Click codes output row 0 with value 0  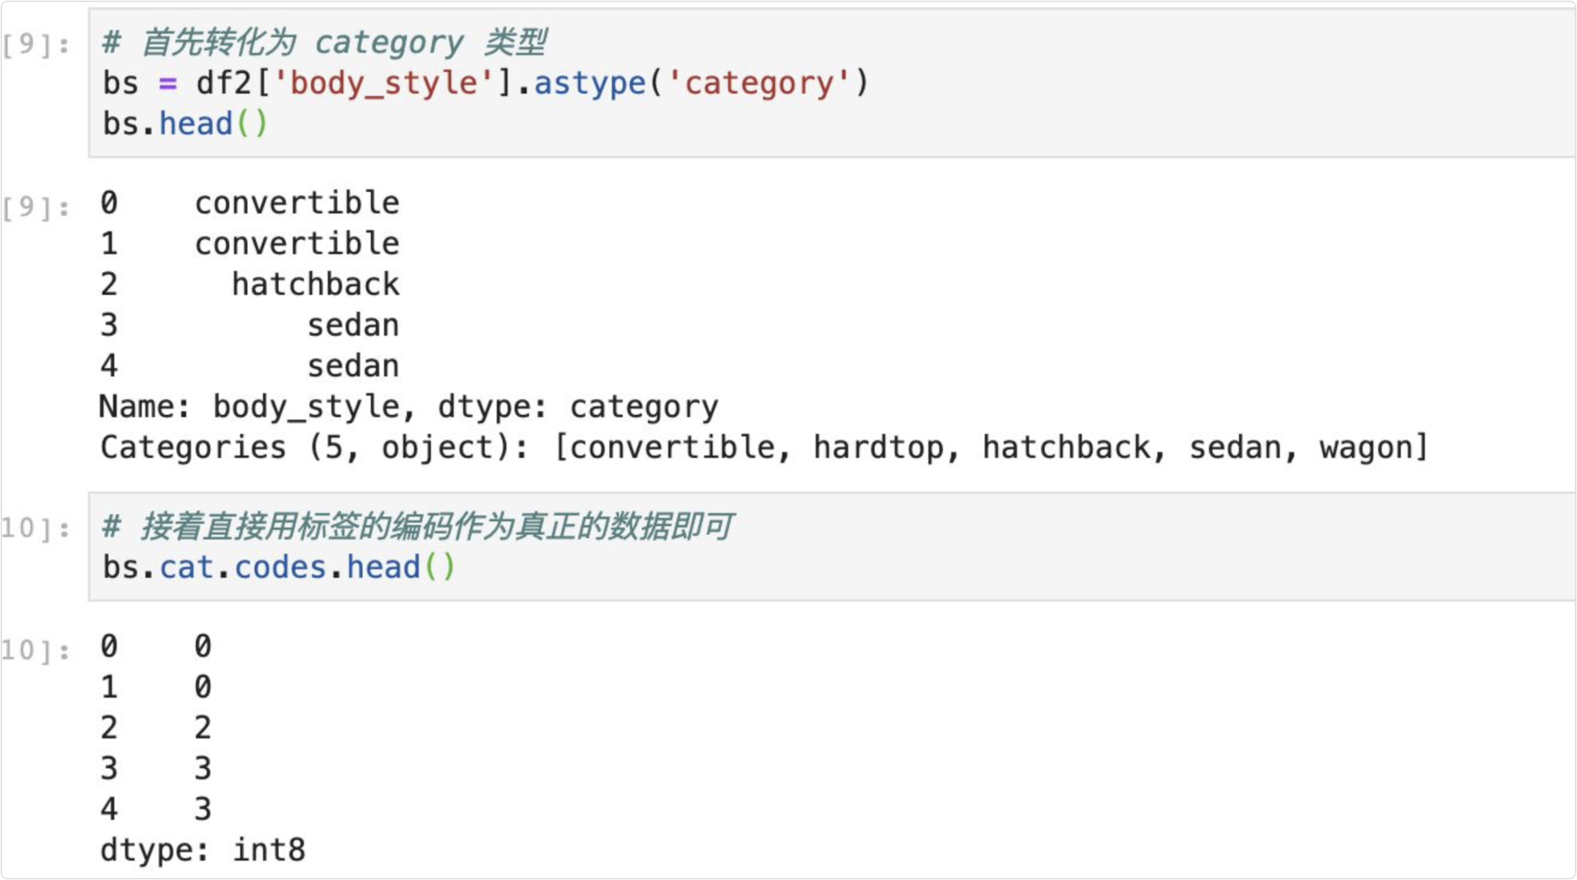(156, 647)
